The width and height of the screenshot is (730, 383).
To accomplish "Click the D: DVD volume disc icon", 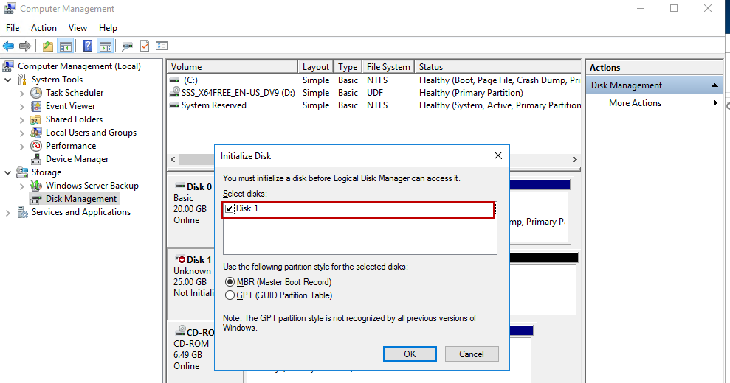I will (x=175, y=92).
